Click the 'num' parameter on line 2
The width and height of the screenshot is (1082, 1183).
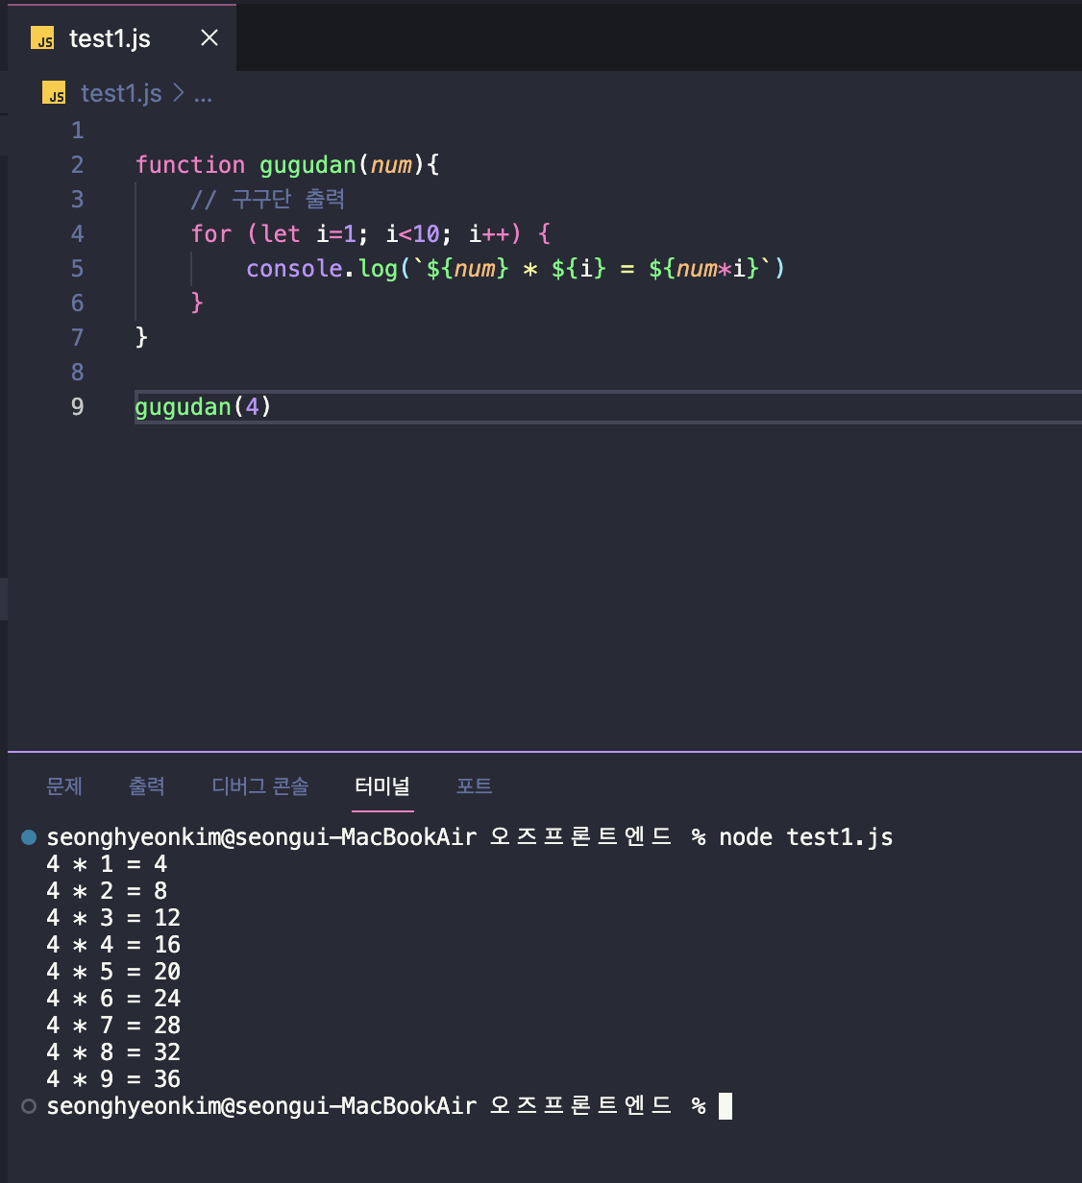[x=391, y=165]
